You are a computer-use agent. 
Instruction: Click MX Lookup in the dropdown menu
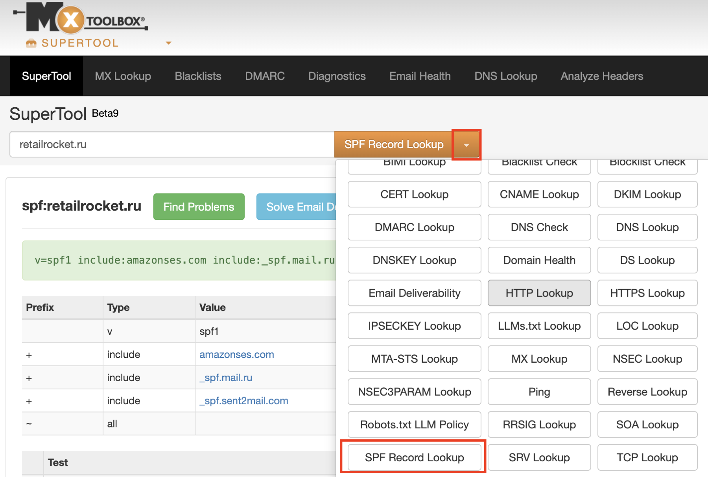coord(539,359)
